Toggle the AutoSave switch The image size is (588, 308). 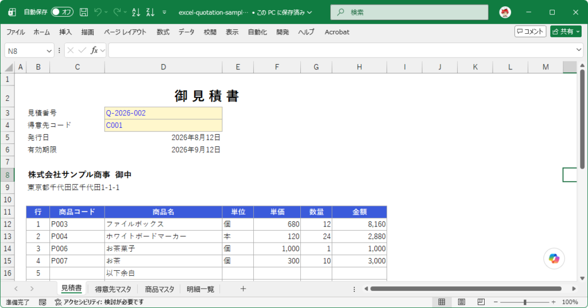tap(62, 12)
